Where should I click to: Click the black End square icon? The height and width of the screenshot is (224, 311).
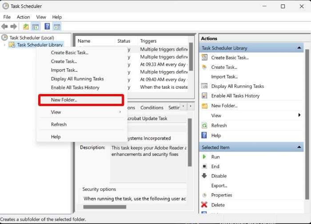coord(204,166)
